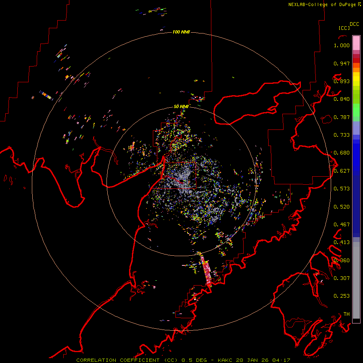363x363 pixels.
Task: Click the pink top color of the scale bar
Action: pyautogui.click(x=356, y=43)
